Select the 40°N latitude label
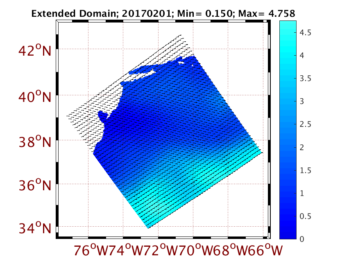Image resolution: width=358 pixels, height=268 pixels. 35,97
